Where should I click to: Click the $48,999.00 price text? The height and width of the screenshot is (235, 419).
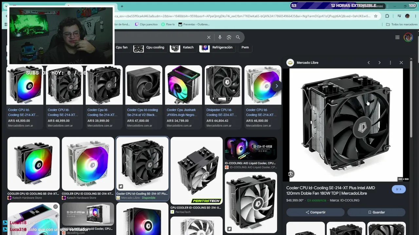[x=295, y=200]
